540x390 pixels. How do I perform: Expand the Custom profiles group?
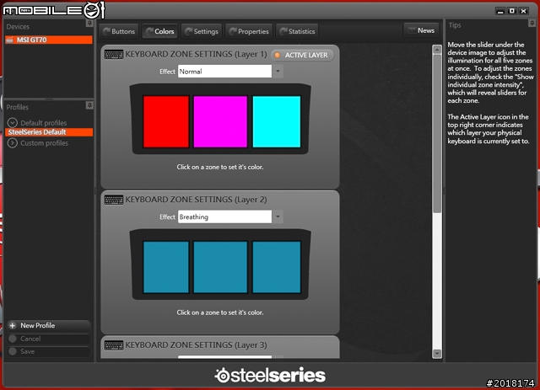click(x=13, y=142)
